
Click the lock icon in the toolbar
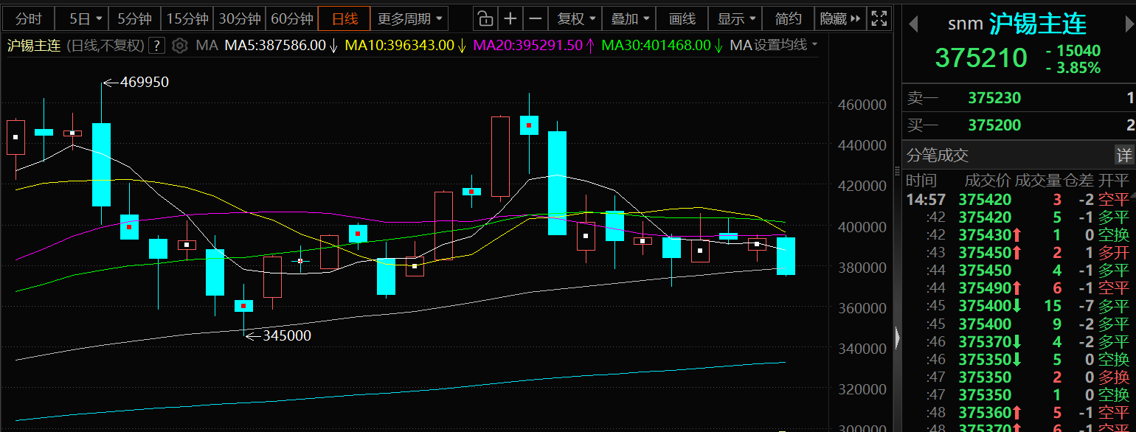click(484, 18)
